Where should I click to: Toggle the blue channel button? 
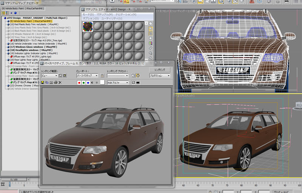pyautogui.click(x=88, y=83)
